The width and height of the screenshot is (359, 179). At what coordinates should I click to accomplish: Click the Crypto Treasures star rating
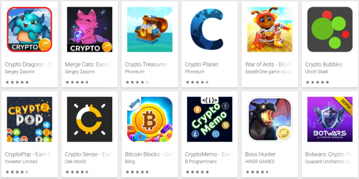click(137, 82)
